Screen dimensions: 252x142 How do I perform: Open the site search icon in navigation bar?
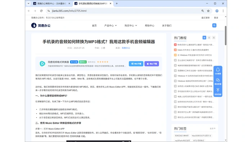click(214, 26)
